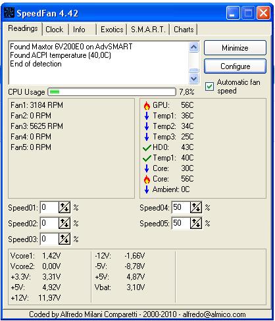
Task: Click the Speed01 value field
Action: coord(49,207)
